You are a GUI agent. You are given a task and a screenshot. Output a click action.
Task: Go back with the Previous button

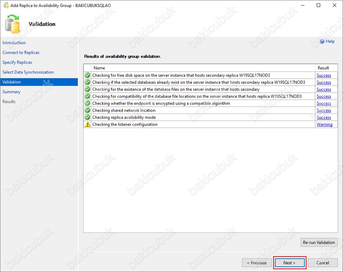pos(257,263)
